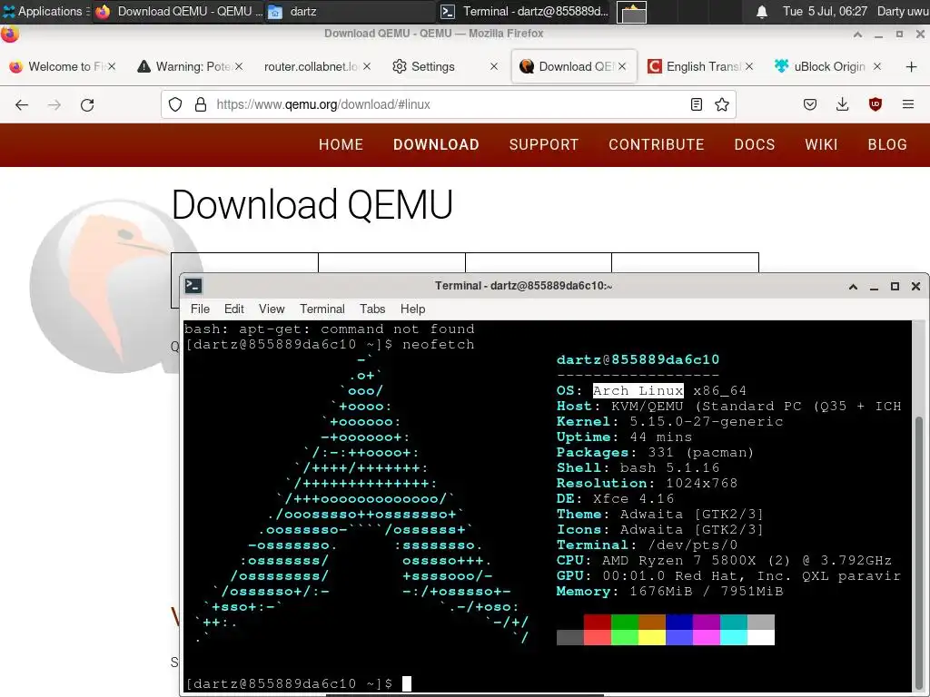Open the terminal View menu
This screenshot has width=930, height=697.
click(272, 309)
